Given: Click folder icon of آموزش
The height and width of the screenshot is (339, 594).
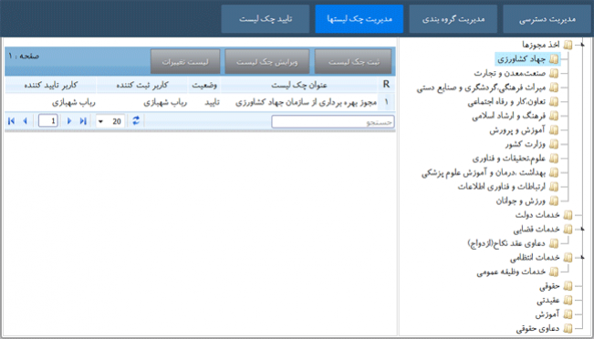Looking at the screenshot, I should tap(568, 314).
